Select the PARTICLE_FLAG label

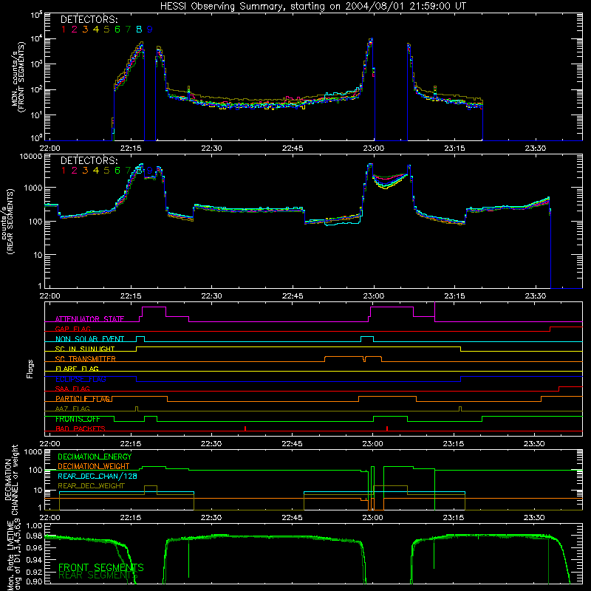point(83,399)
